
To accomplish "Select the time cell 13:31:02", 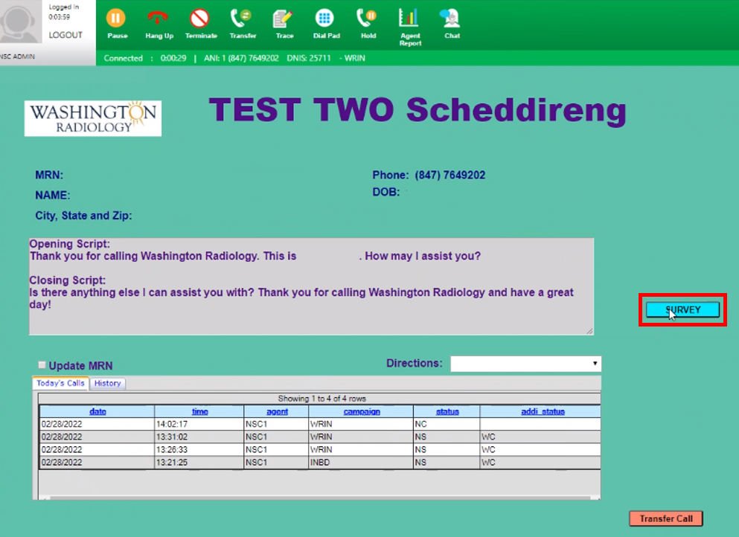I will pyautogui.click(x=199, y=437).
